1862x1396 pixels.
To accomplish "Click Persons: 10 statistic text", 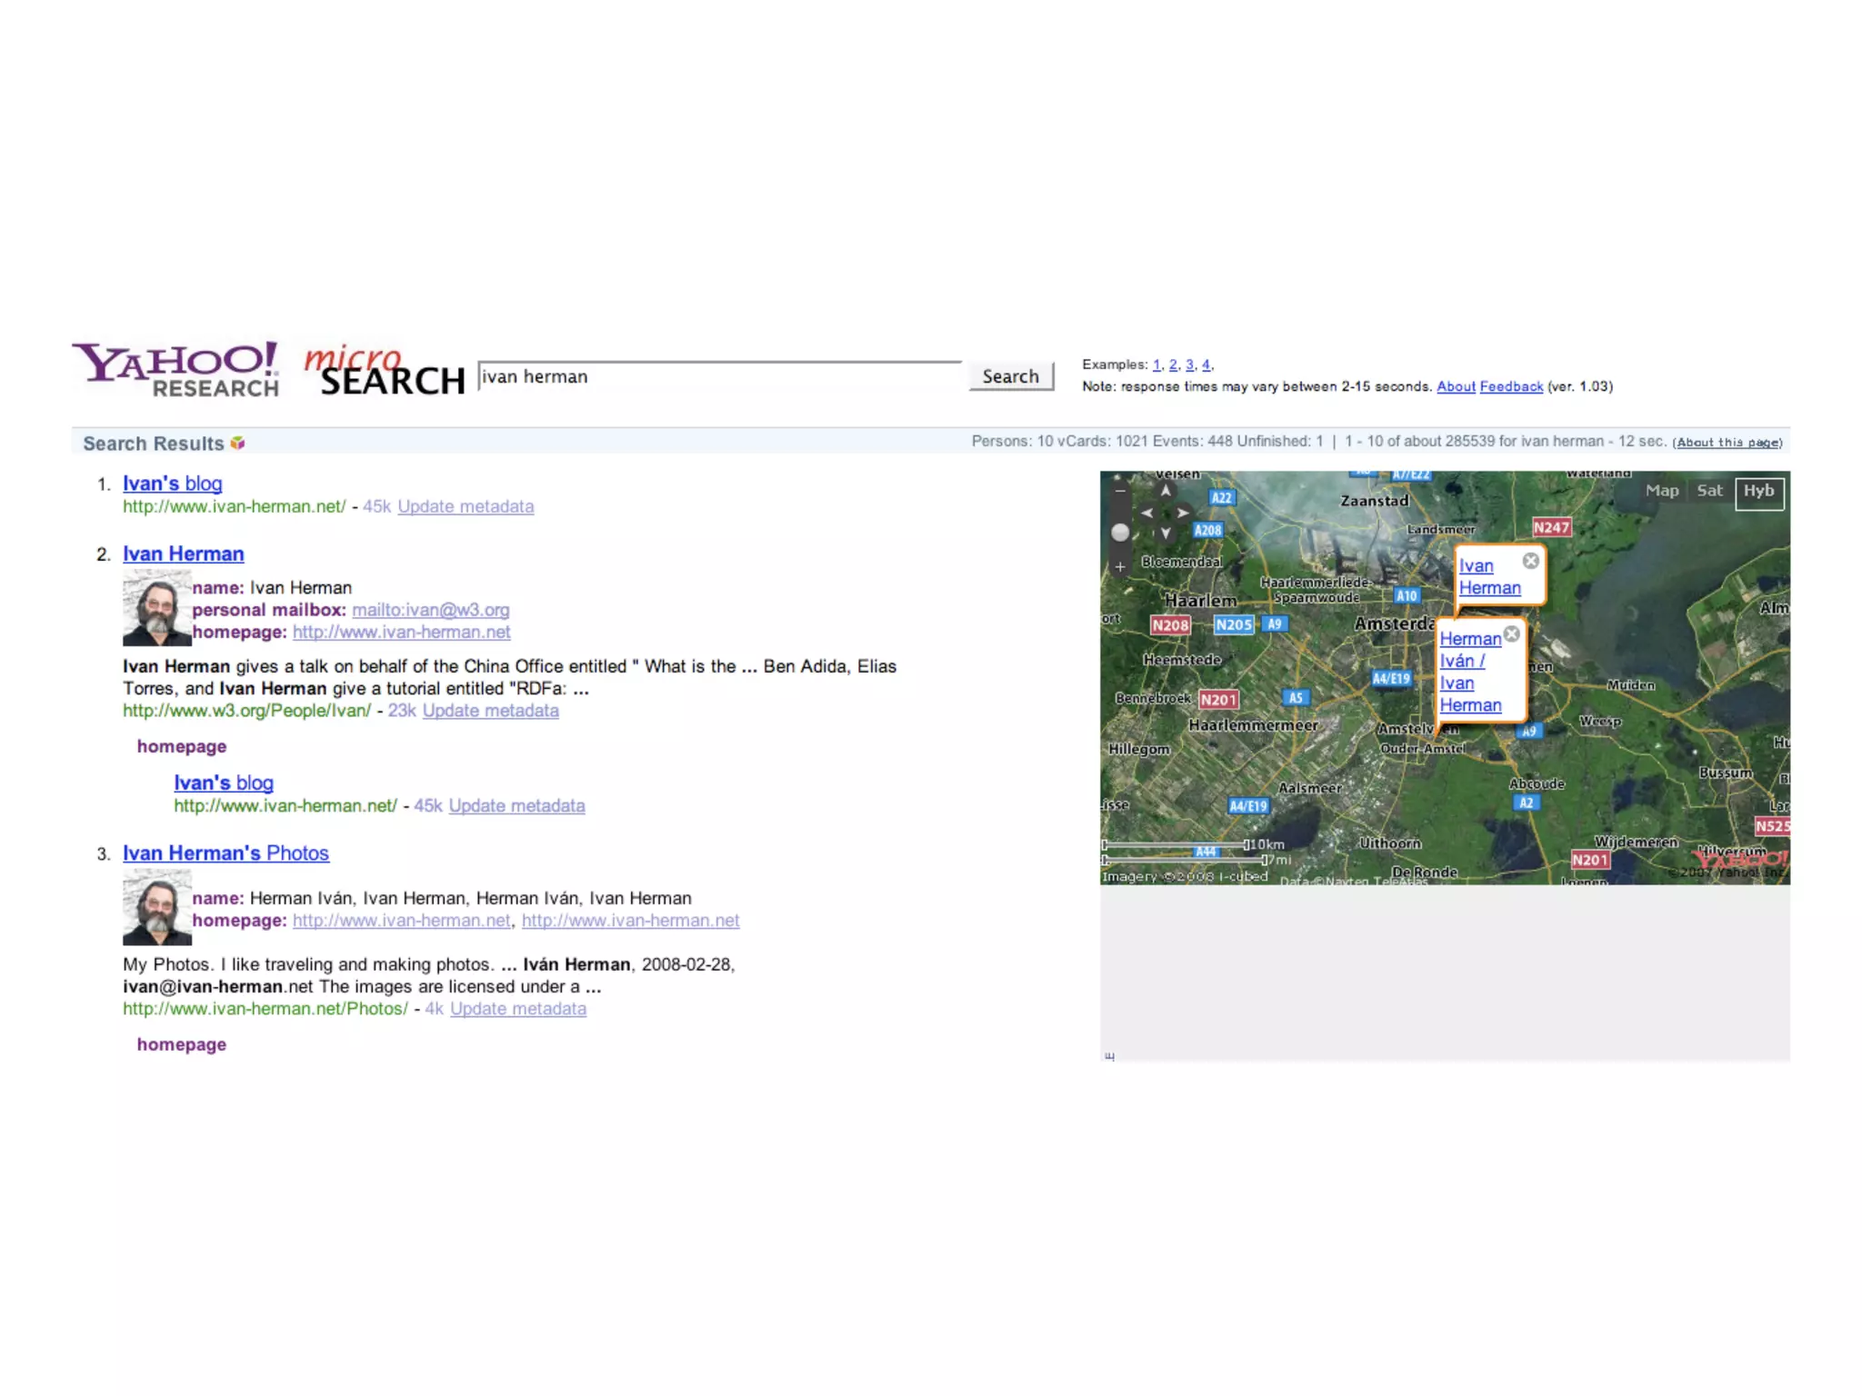I will 1012,441.
